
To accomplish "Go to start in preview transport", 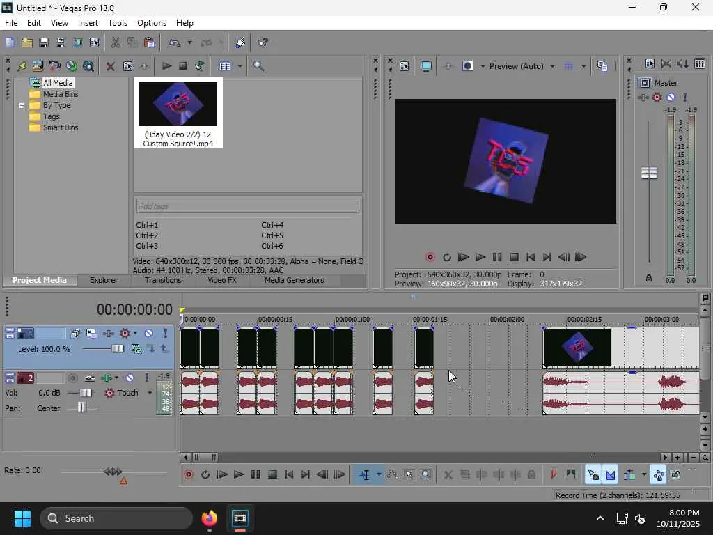I will point(530,258).
